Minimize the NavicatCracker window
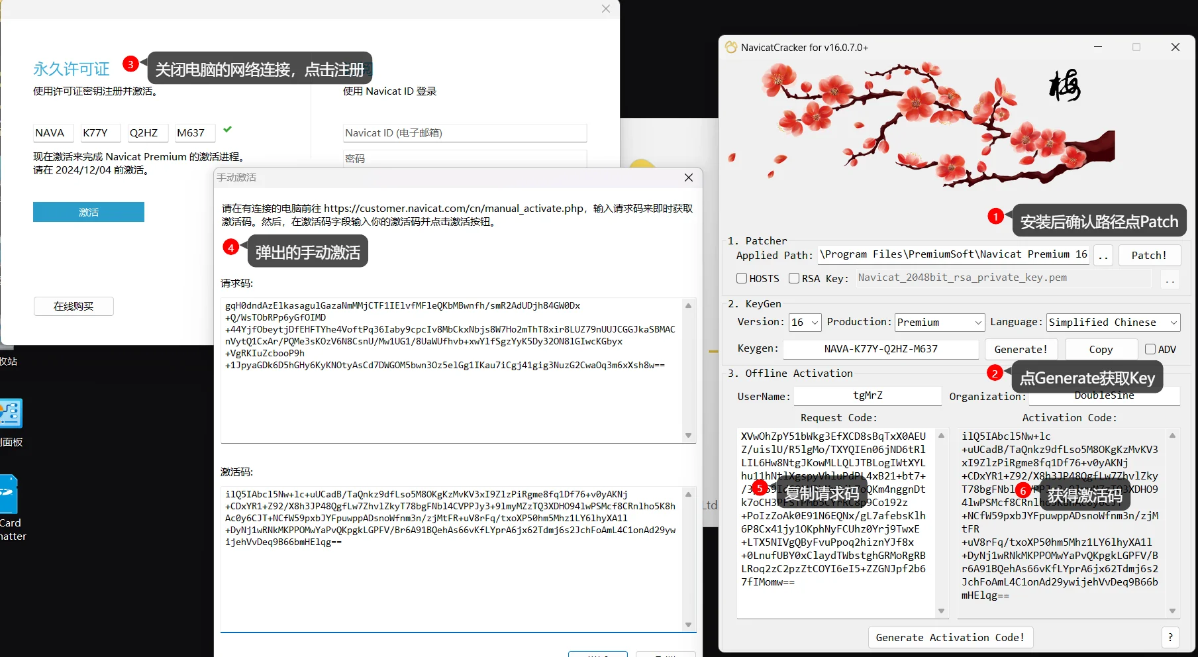This screenshot has height=657, width=1198. click(1098, 47)
